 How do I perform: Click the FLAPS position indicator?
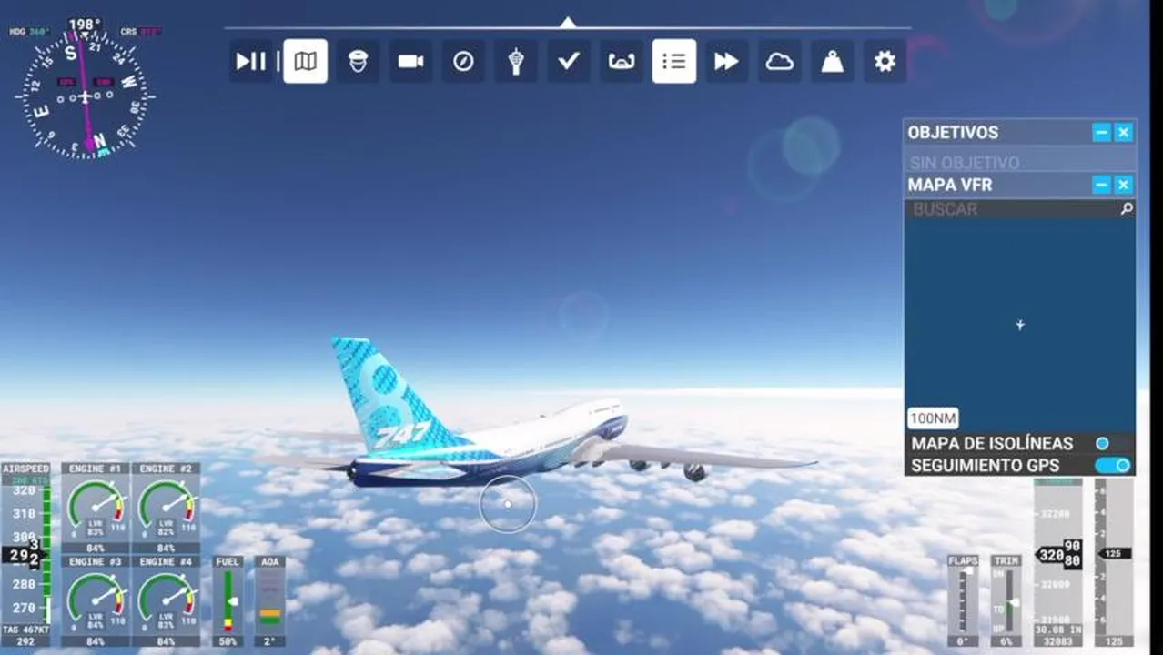click(x=963, y=601)
